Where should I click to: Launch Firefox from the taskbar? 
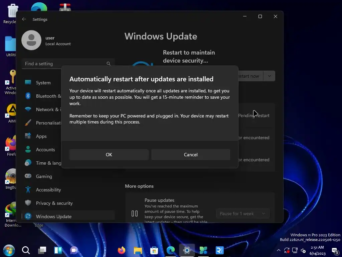tap(122, 250)
